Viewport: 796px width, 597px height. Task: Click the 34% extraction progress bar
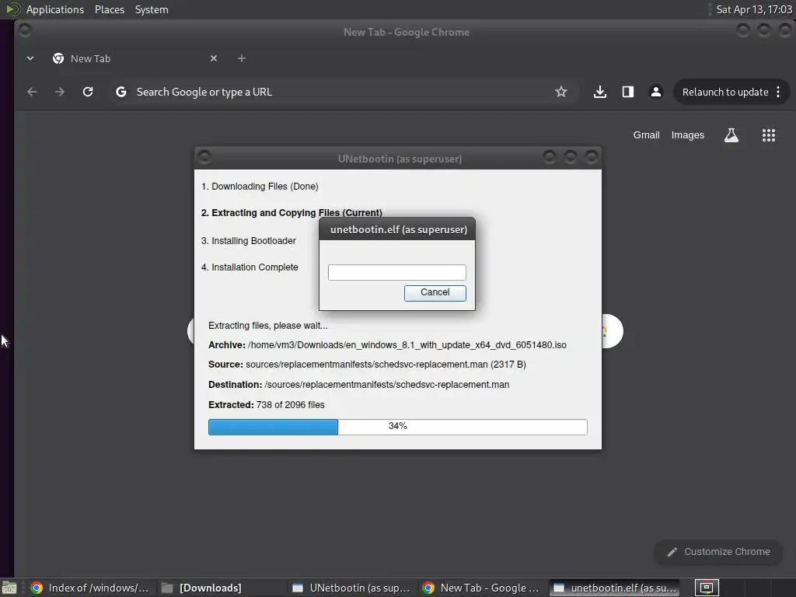point(398,427)
